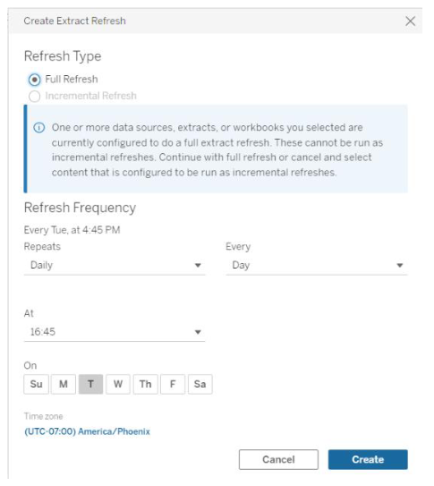Deselect the highlighted T day button
This screenshot has height=486, width=434.
[x=90, y=384]
